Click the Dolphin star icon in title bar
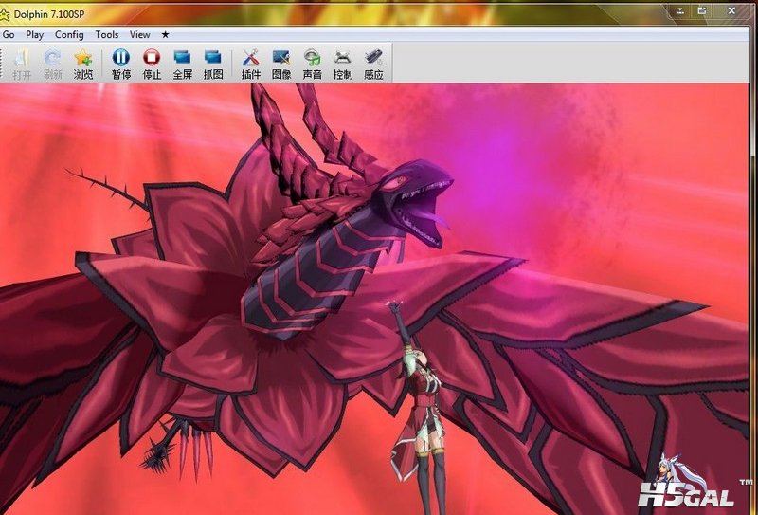The image size is (758, 515). 4,14
